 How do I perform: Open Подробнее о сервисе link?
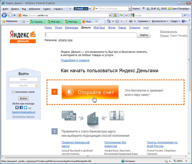[x=75, y=60]
